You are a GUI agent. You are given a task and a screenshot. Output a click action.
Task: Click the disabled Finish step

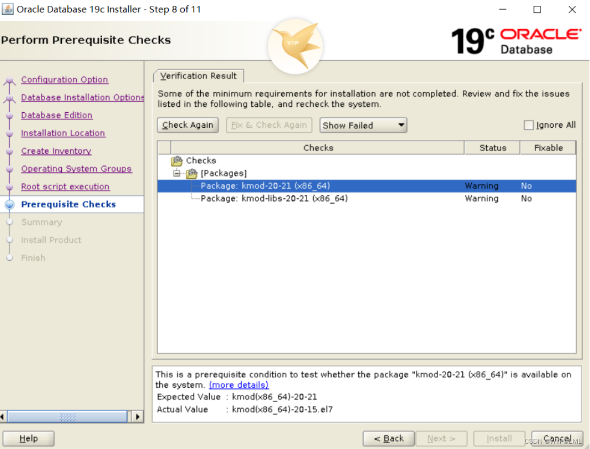pyautogui.click(x=33, y=258)
